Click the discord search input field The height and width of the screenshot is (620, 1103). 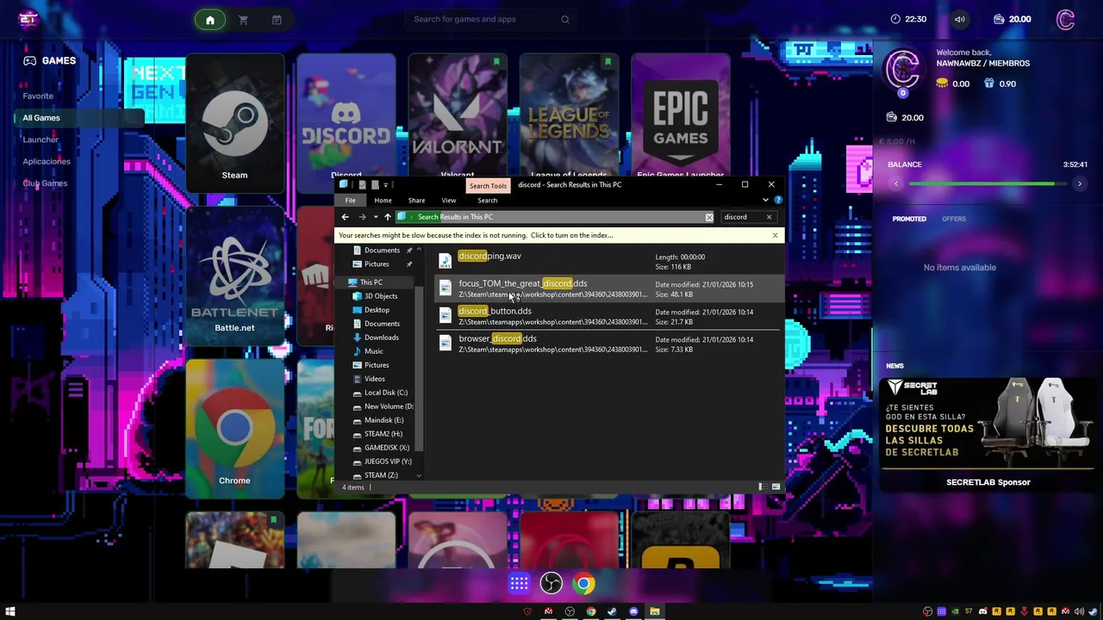pyautogui.click(x=741, y=217)
